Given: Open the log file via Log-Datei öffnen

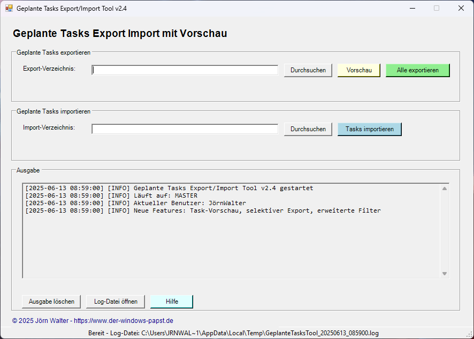Looking at the screenshot, I should point(116,302).
